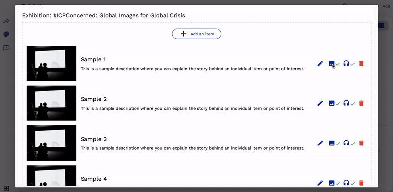Edit Sample 1 with pencil icon
The image size is (393, 192).
coord(320,64)
